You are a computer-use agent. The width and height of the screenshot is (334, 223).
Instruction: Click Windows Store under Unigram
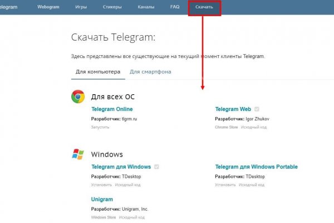coord(103,217)
